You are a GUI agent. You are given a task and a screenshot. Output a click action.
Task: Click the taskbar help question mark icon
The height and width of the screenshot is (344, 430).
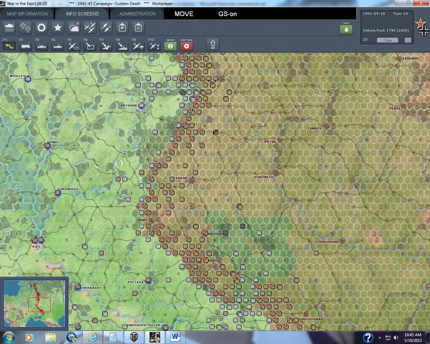click(x=368, y=337)
